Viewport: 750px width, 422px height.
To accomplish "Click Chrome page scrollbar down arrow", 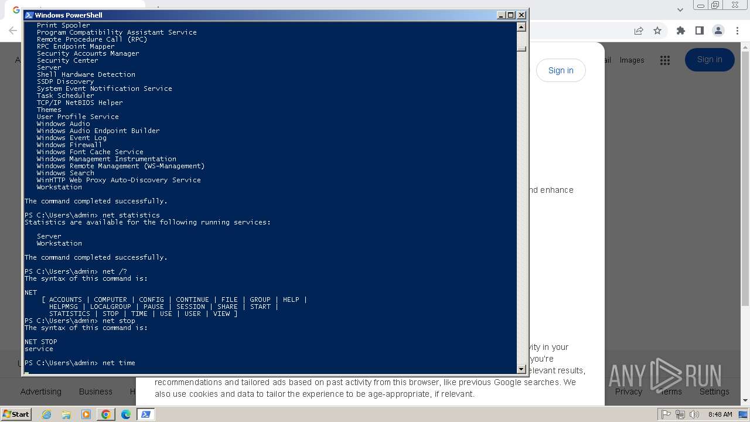I will tap(745, 401).
